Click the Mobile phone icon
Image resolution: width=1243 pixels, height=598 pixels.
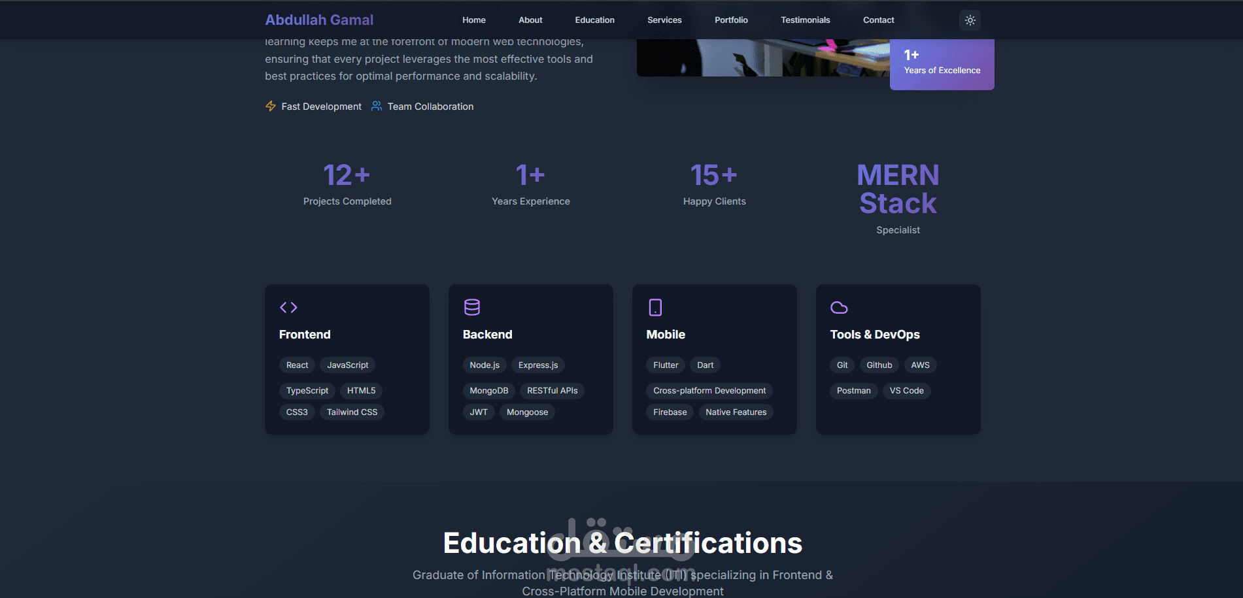coord(655,307)
